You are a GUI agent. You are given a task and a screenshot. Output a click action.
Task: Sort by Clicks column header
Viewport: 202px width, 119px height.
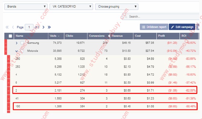coord(76,36)
